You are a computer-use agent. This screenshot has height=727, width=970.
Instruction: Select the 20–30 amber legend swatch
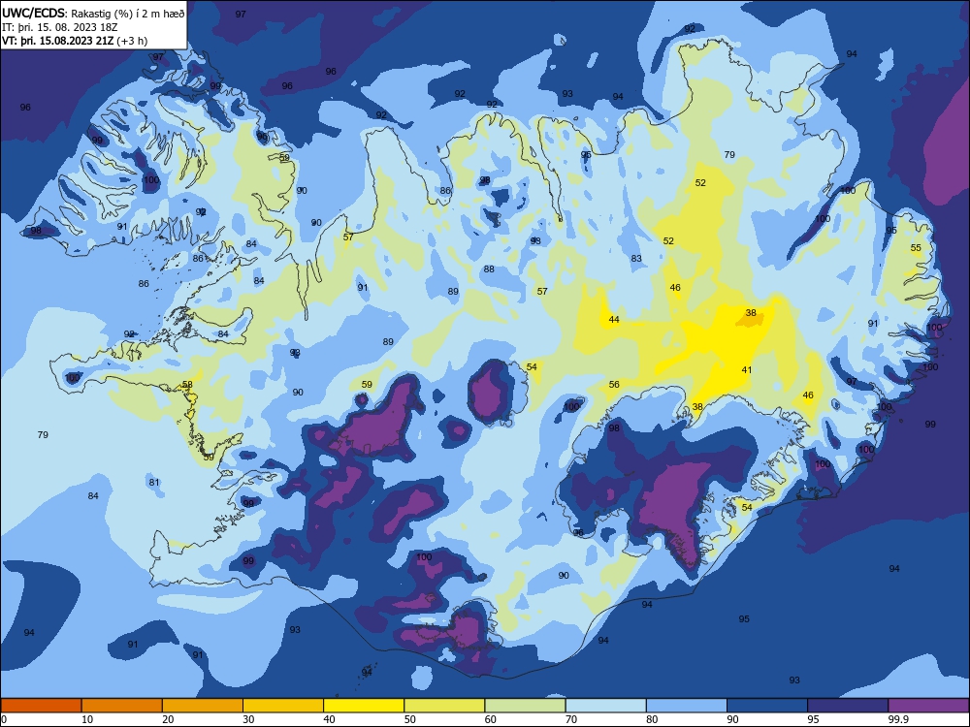pyautogui.click(x=203, y=706)
